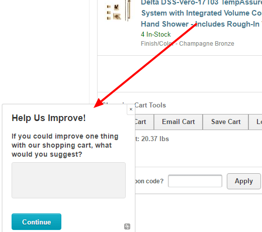Click the Champagne Bronze finish text
Viewport: 262px width, 232px height.
tap(207, 44)
